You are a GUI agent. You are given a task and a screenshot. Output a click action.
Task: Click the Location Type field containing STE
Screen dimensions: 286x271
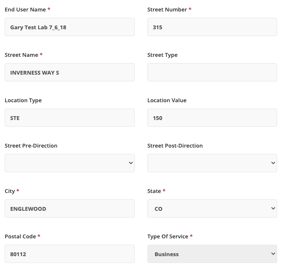click(69, 118)
